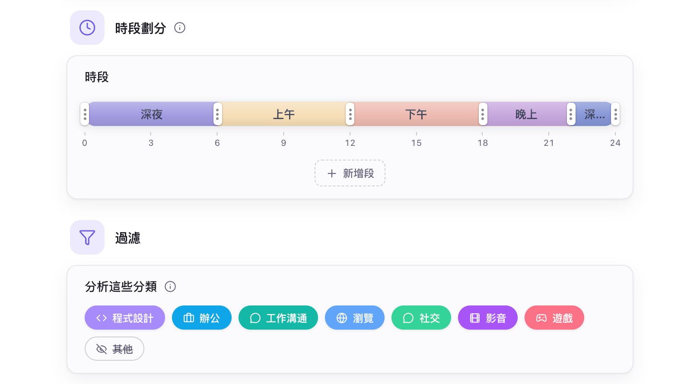Click the handle between 上午 and 下午
This screenshot has width=700, height=384.
(x=350, y=114)
